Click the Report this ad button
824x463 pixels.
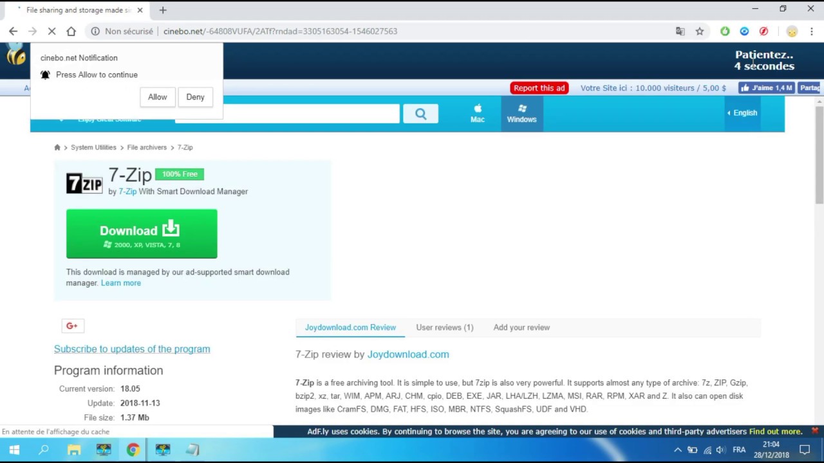(539, 88)
